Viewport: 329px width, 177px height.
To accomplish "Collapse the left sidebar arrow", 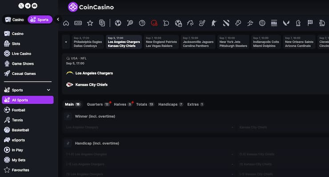I will (x=58, y=20).
